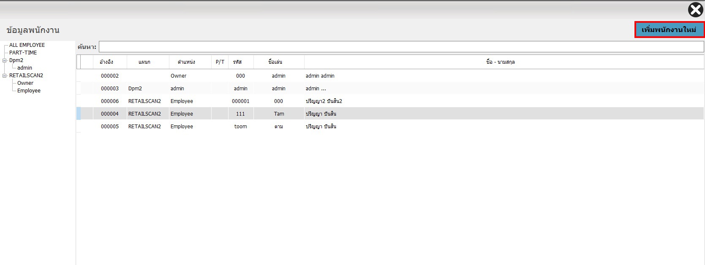The height and width of the screenshot is (265, 705).
Task: Click row selector of row 000004
Action: click(x=79, y=114)
